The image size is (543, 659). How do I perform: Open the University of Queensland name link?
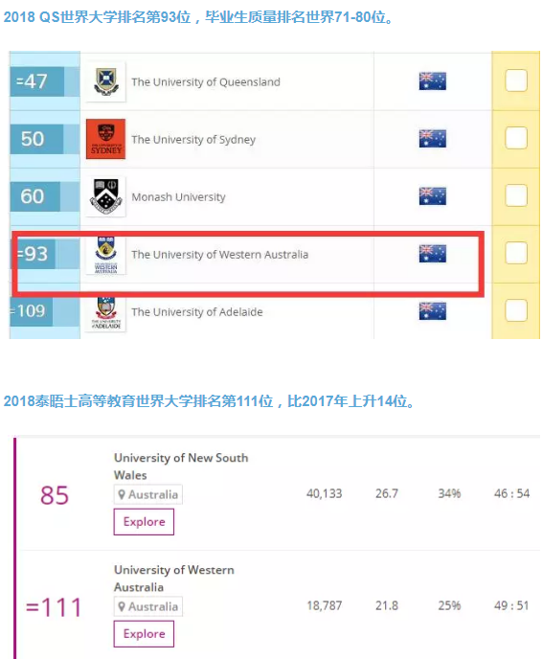click(x=206, y=82)
